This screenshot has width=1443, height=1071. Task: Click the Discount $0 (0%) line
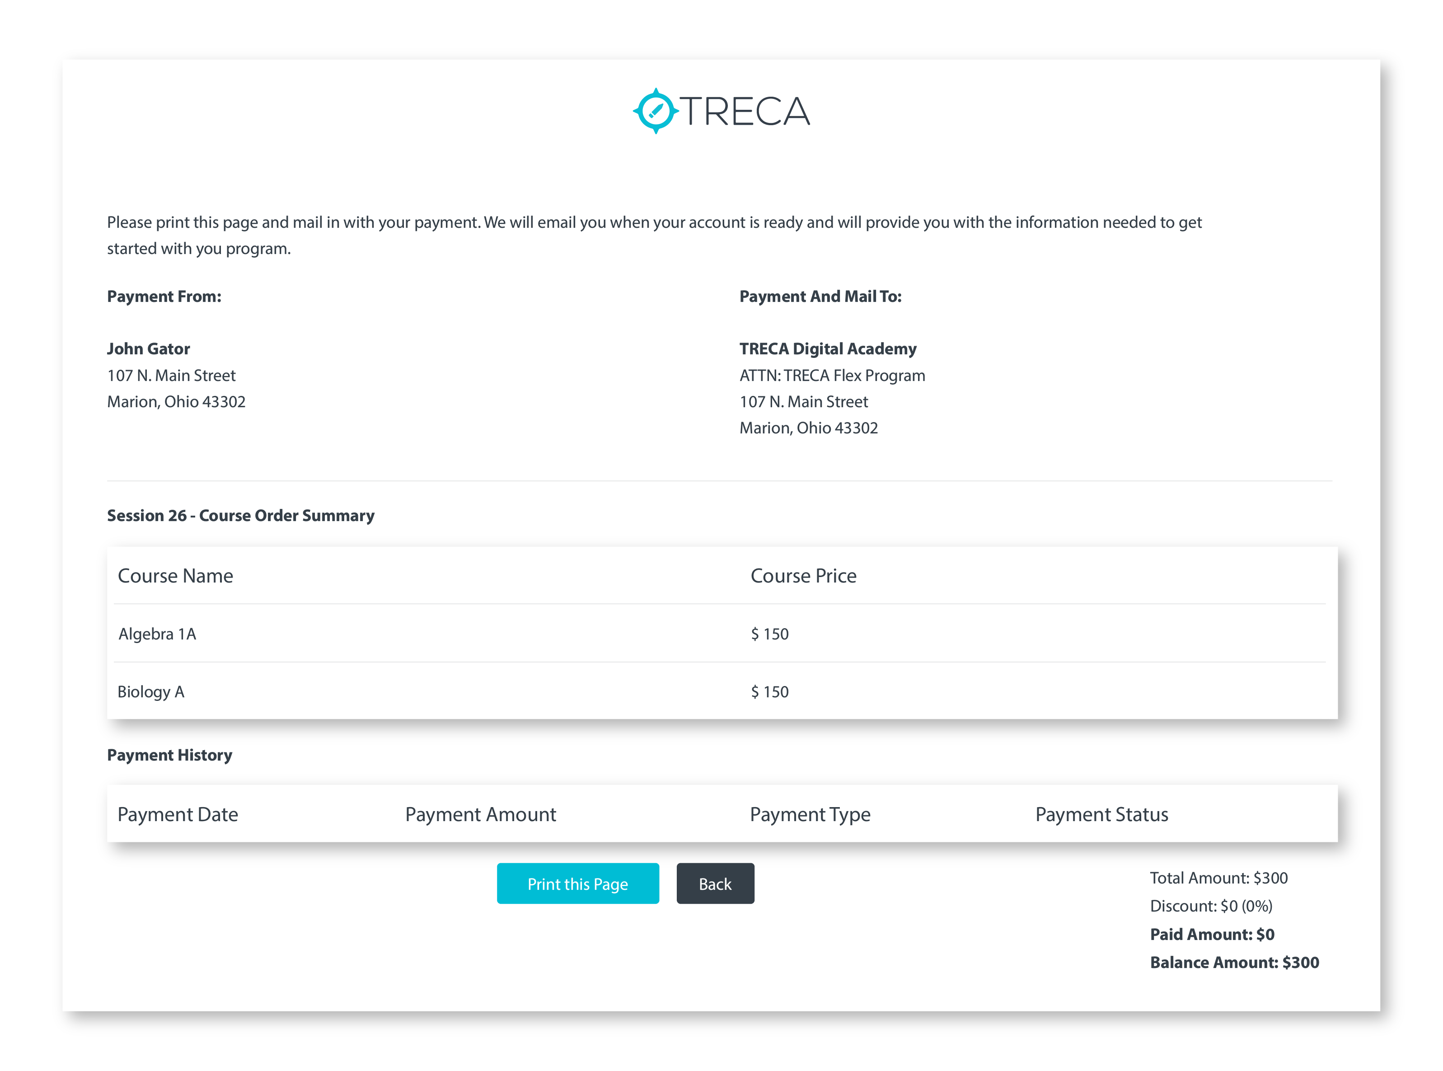click(x=1210, y=906)
